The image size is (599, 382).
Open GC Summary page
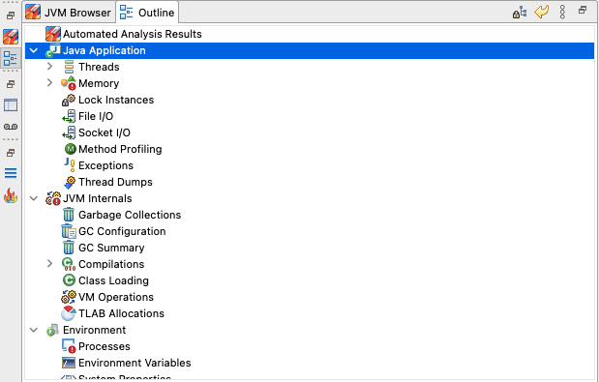pyautogui.click(x=111, y=248)
